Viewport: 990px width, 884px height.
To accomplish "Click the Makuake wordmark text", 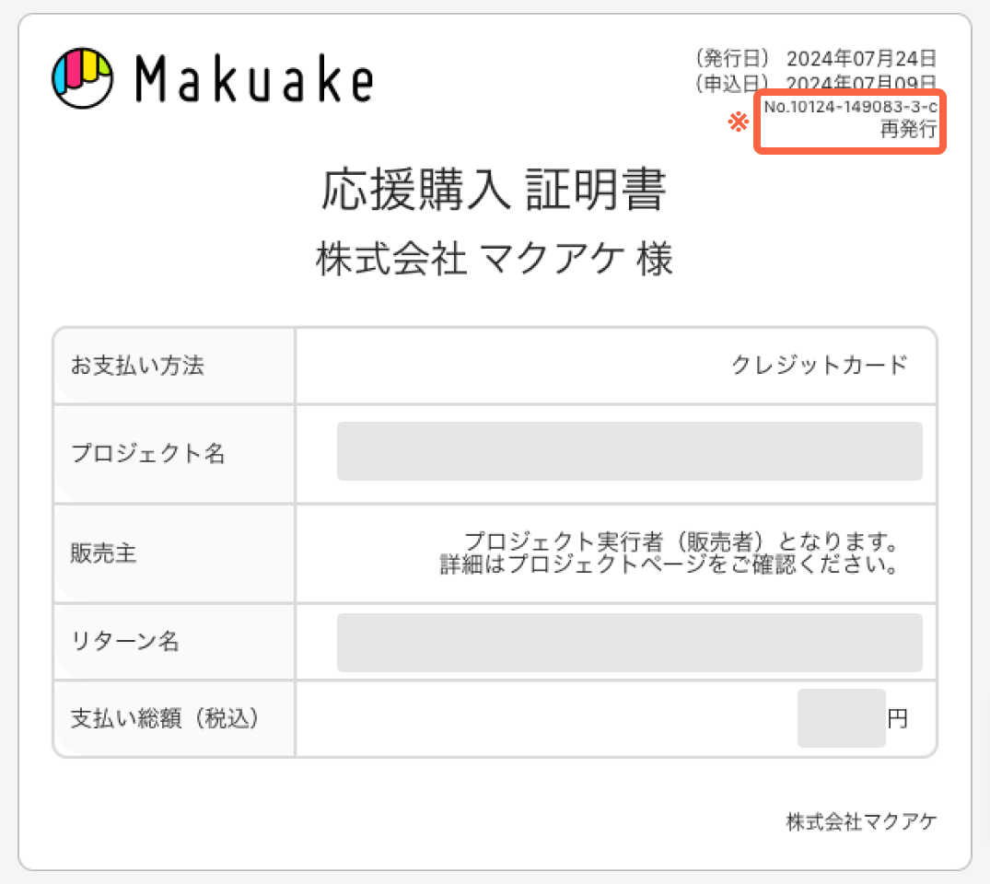I will click(x=254, y=79).
